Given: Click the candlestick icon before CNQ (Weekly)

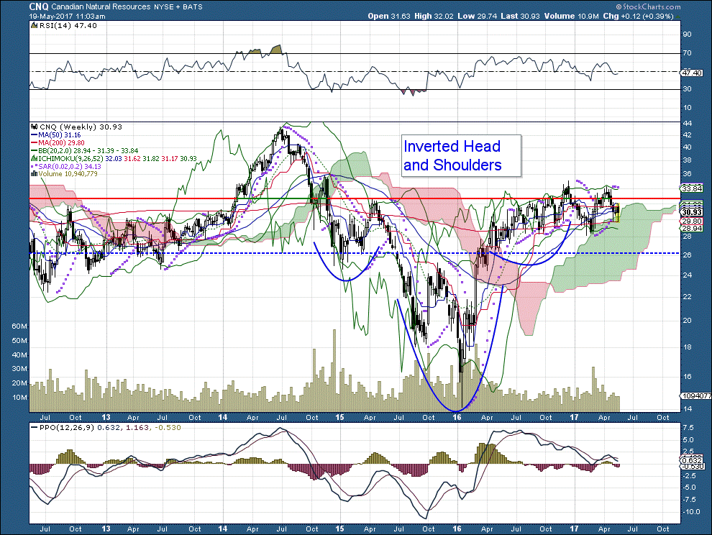Looking at the screenshot, I should (35, 127).
